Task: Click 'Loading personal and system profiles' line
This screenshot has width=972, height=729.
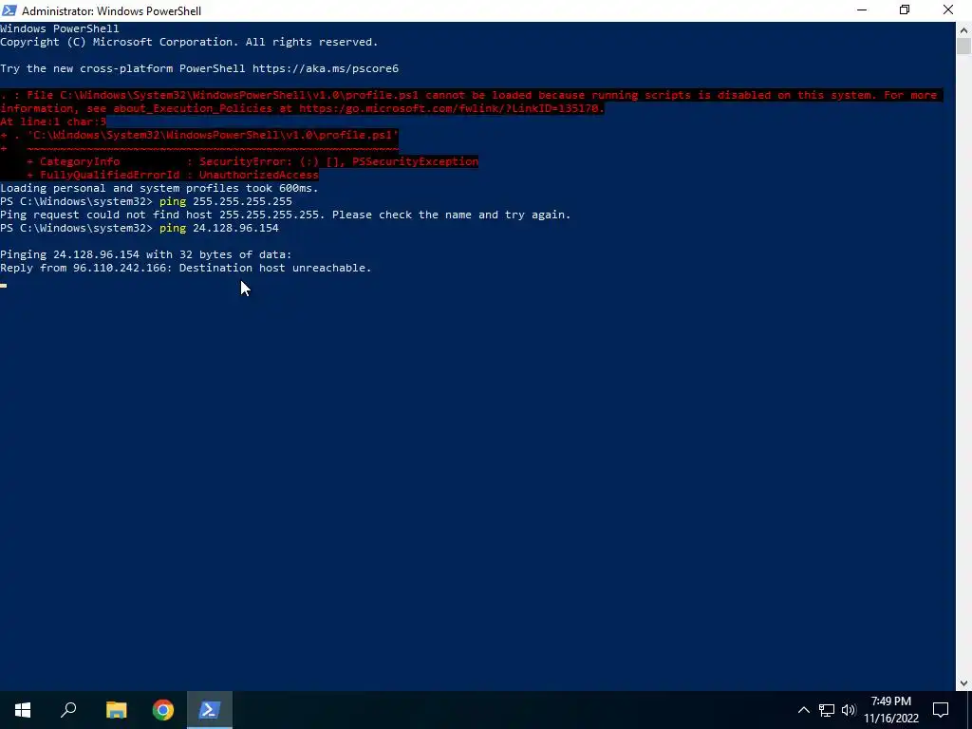Action: point(159,189)
